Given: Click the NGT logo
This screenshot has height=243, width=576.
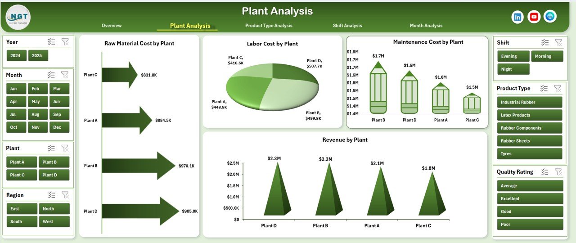Looking at the screenshot, I should coord(18,17).
